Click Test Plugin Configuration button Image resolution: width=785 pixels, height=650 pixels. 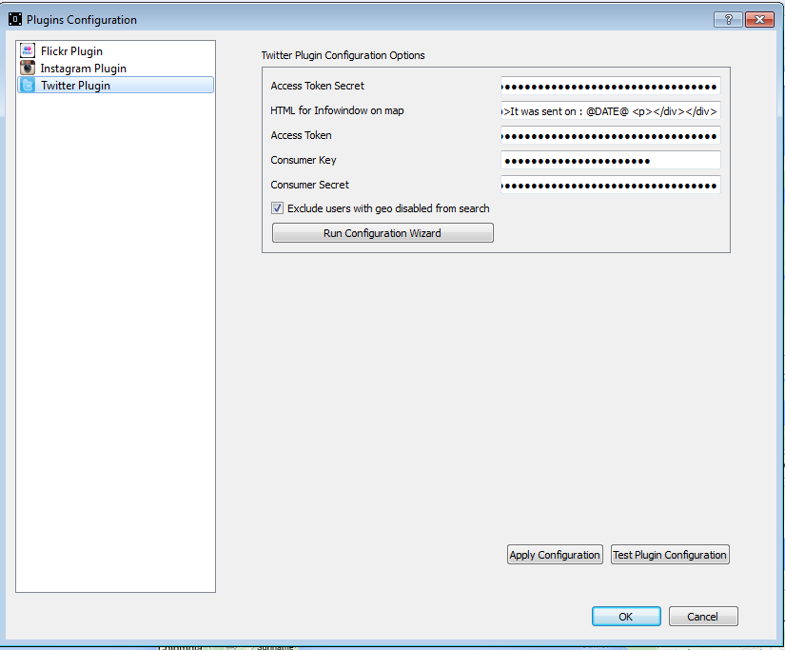pyautogui.click(x=670, y=555)
